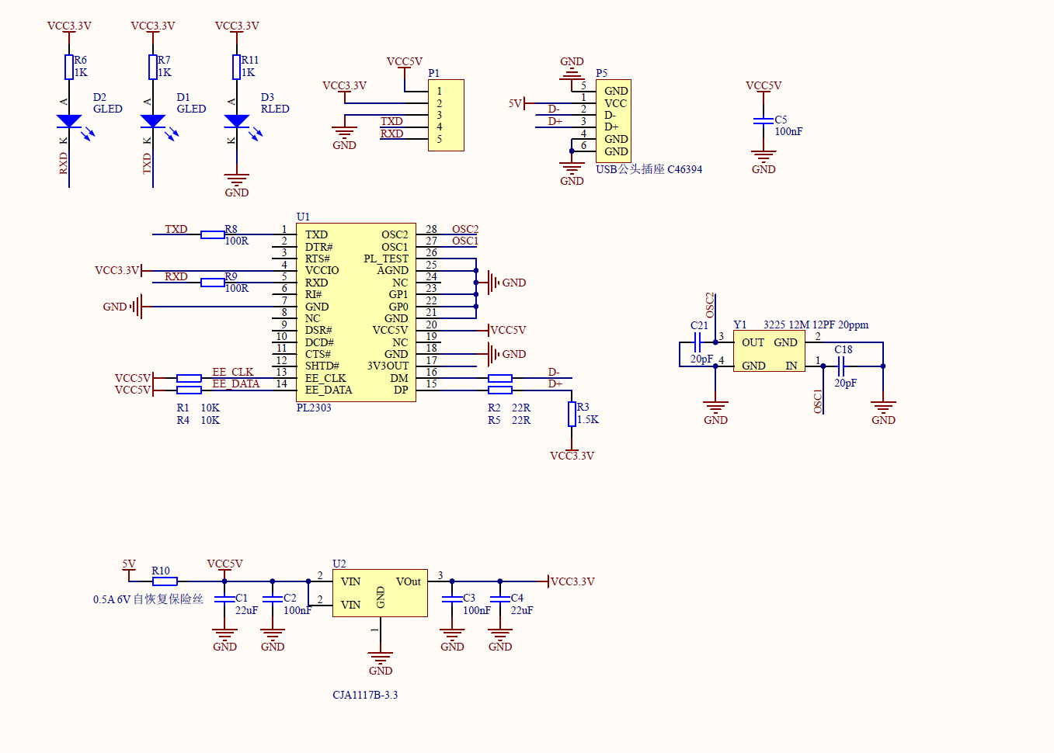1054x753 pixels.
Task: Select the P1 five-pin header body
Action: (x=446, y=115)
